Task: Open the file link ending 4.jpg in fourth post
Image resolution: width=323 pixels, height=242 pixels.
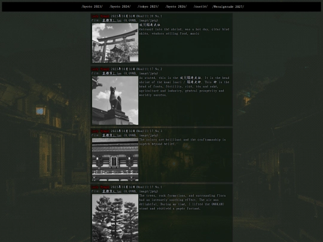Action: click(x=112, y=191)
